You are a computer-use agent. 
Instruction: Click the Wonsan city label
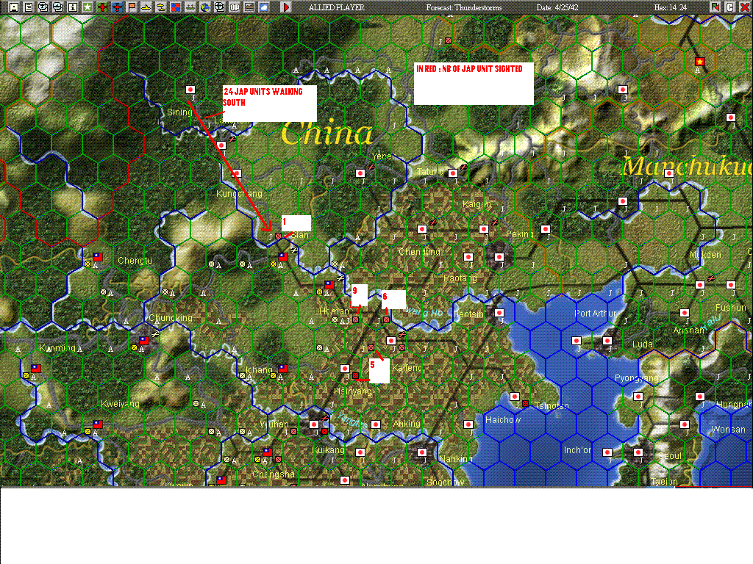pos(728,429)
